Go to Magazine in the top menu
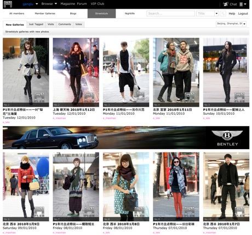Image resolution: width=252 pixels, height=235 pixels. tap(68, 4)
